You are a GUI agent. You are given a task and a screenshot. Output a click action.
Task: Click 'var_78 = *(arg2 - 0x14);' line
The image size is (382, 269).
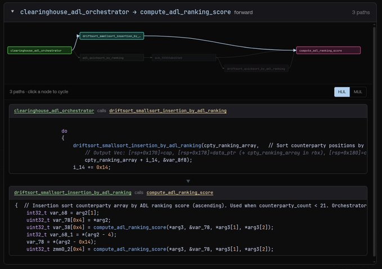[61, 242]
